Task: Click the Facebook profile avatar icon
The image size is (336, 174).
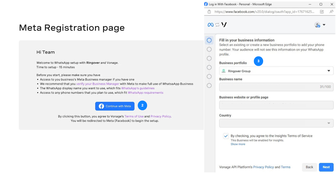Action: click(317, 25)
